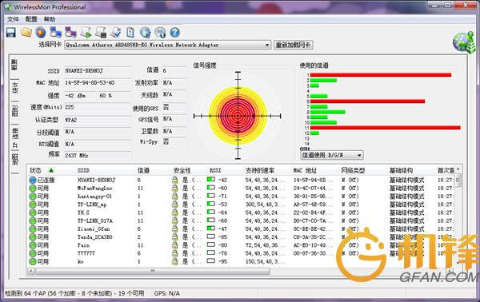The width and height of the screenshot is (480, 302).
Task: Click the blue question mark help icon
Action: tap(174, 33)
